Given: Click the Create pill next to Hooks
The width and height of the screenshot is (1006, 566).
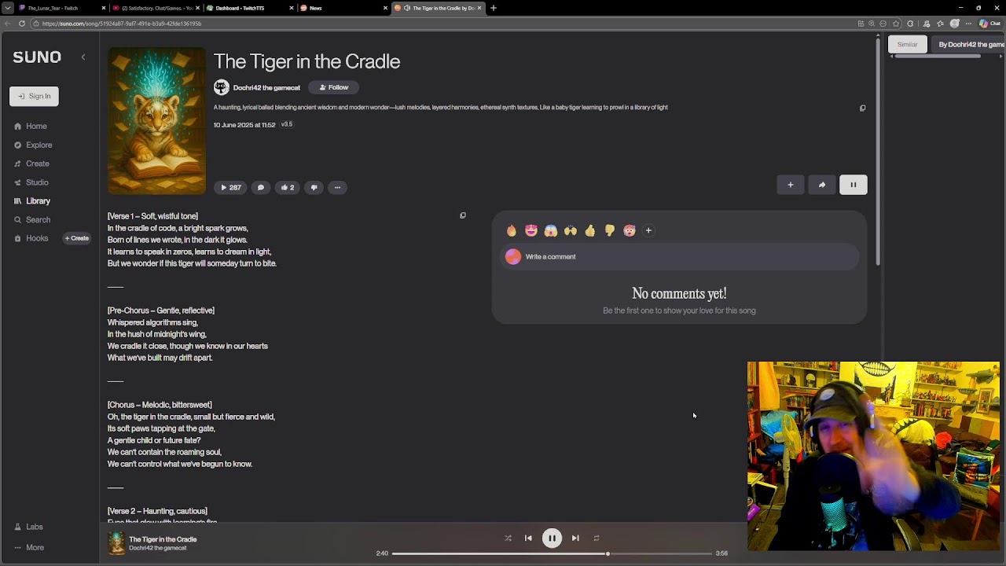Looking at the screenshot, I should coord(77,238).
